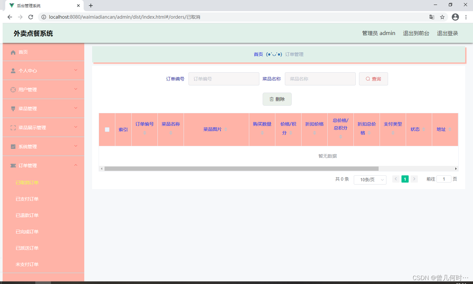Close the 后台管理系统 browser tab
The width and height of the screenshot is (473, 284).
78,6
